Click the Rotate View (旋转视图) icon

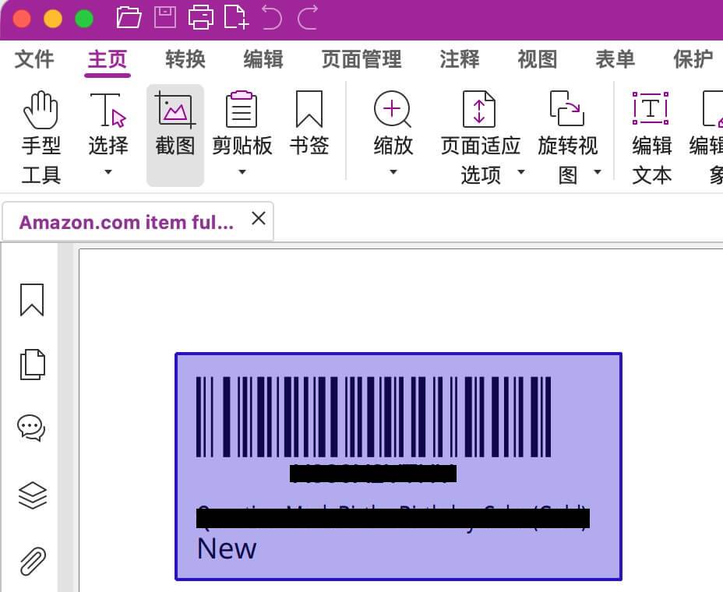click(566, 109)
